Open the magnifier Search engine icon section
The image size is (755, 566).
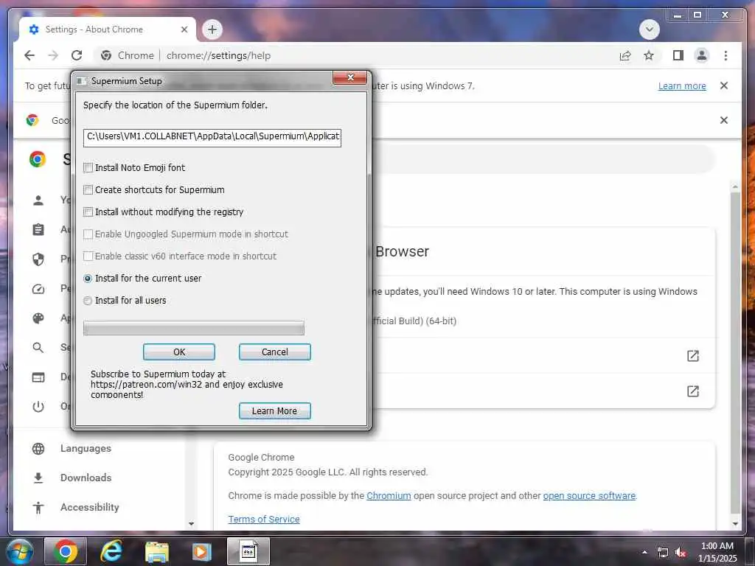[38, 348]
